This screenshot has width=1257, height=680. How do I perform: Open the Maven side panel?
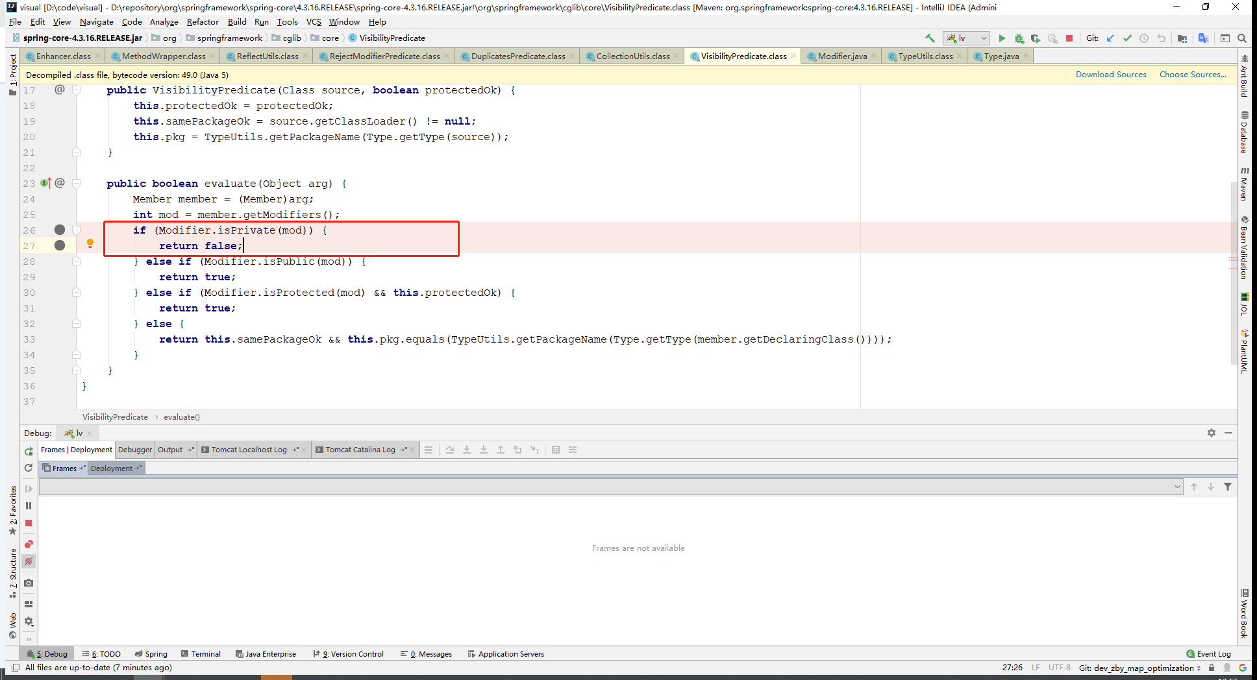click(1244, 184)
